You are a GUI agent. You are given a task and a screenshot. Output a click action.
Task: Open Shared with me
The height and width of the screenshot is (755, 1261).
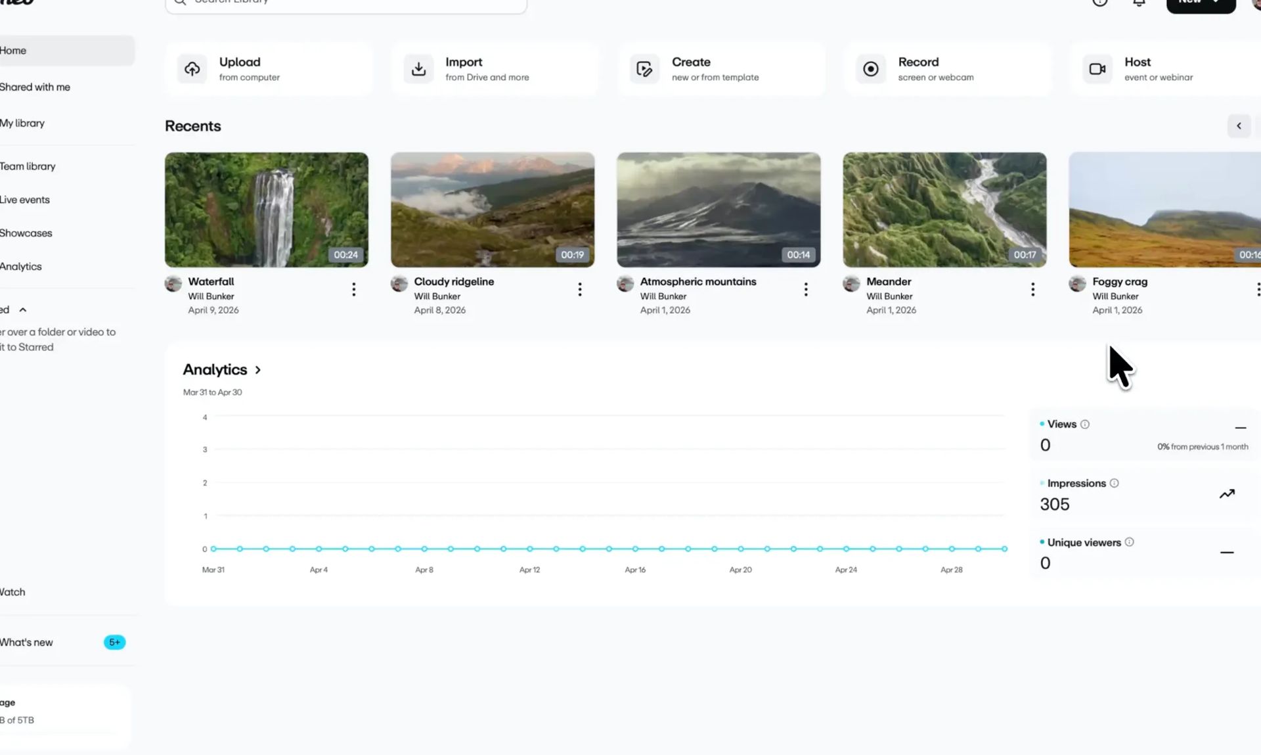tap(35, 87)
